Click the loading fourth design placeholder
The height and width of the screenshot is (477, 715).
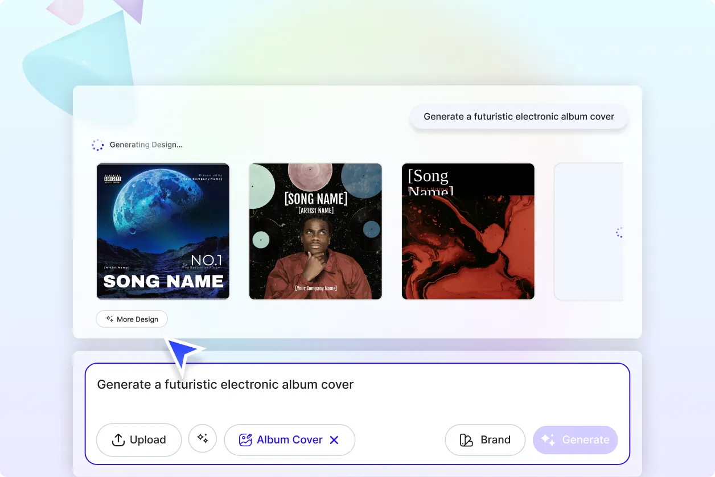pos(589,231)
